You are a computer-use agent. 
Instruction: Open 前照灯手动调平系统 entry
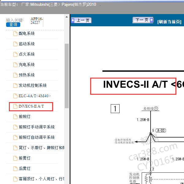[x=36, y=127]
